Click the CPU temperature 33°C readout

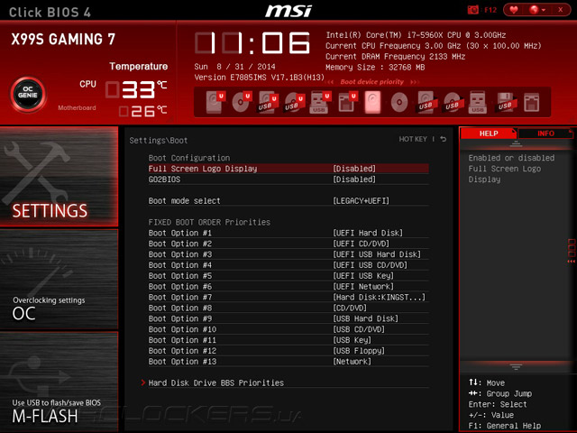point(136,89)
